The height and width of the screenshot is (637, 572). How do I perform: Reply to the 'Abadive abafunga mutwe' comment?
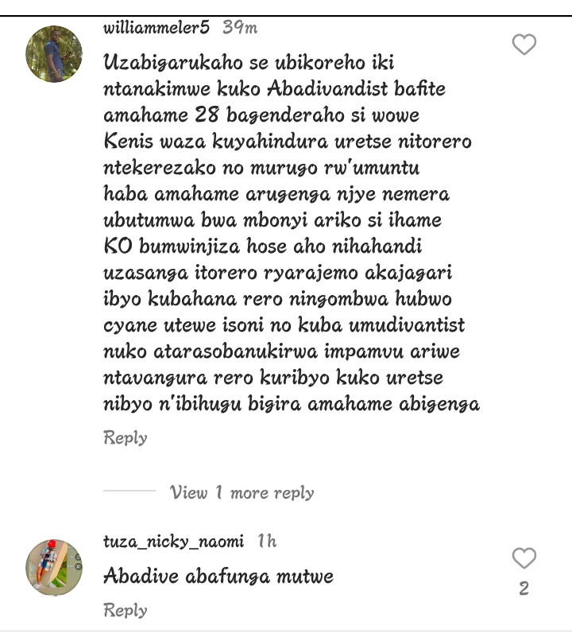tap(125, 610)
